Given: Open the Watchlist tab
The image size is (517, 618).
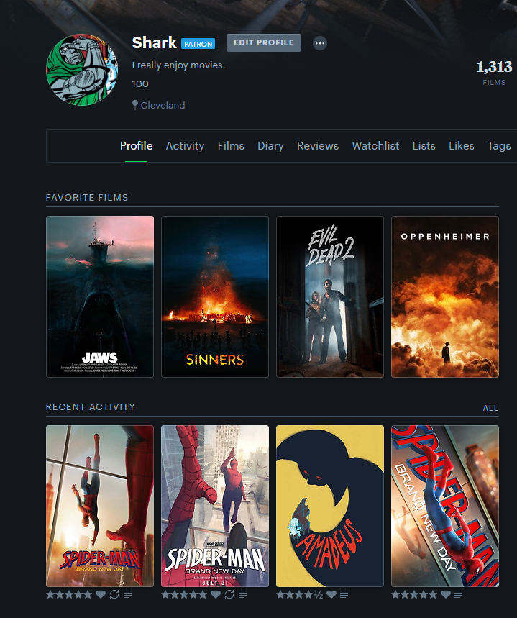Looking at the screenshot, I should [375, 146].
